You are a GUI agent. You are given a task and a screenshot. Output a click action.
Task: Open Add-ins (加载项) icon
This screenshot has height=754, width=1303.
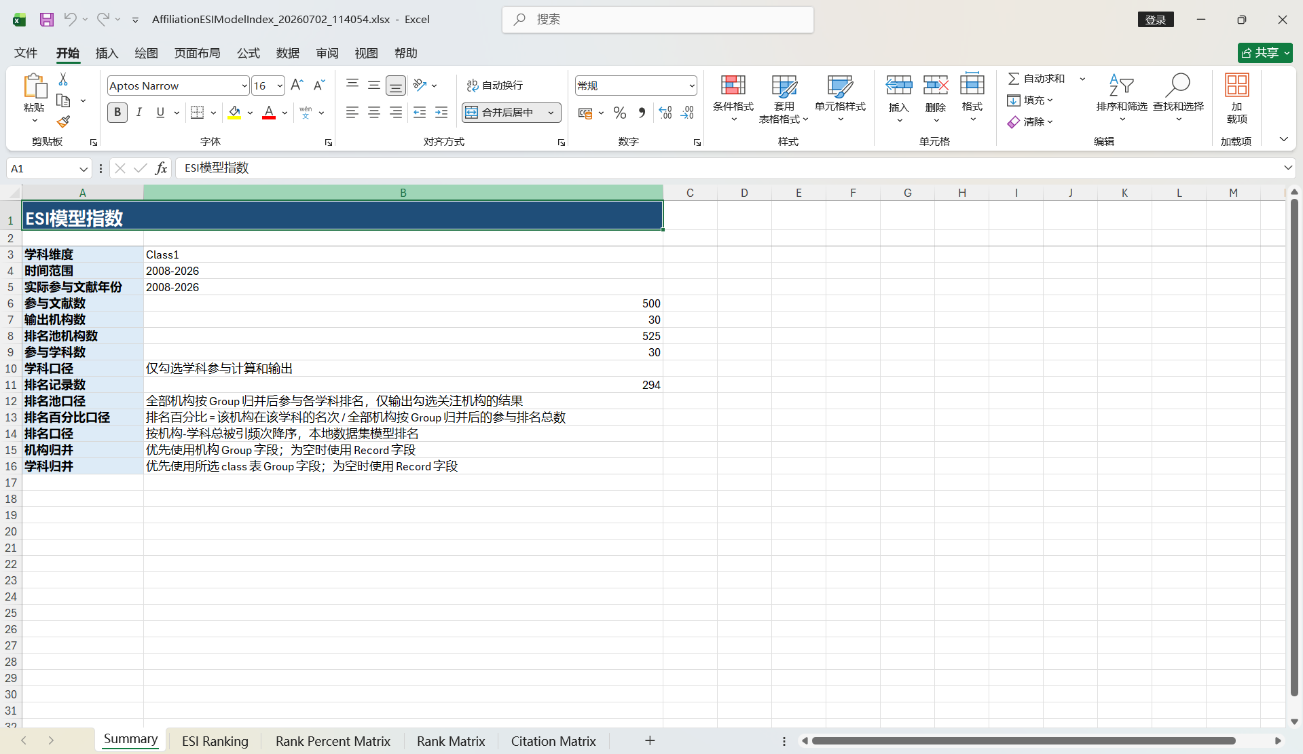[x=1236, y=98]
